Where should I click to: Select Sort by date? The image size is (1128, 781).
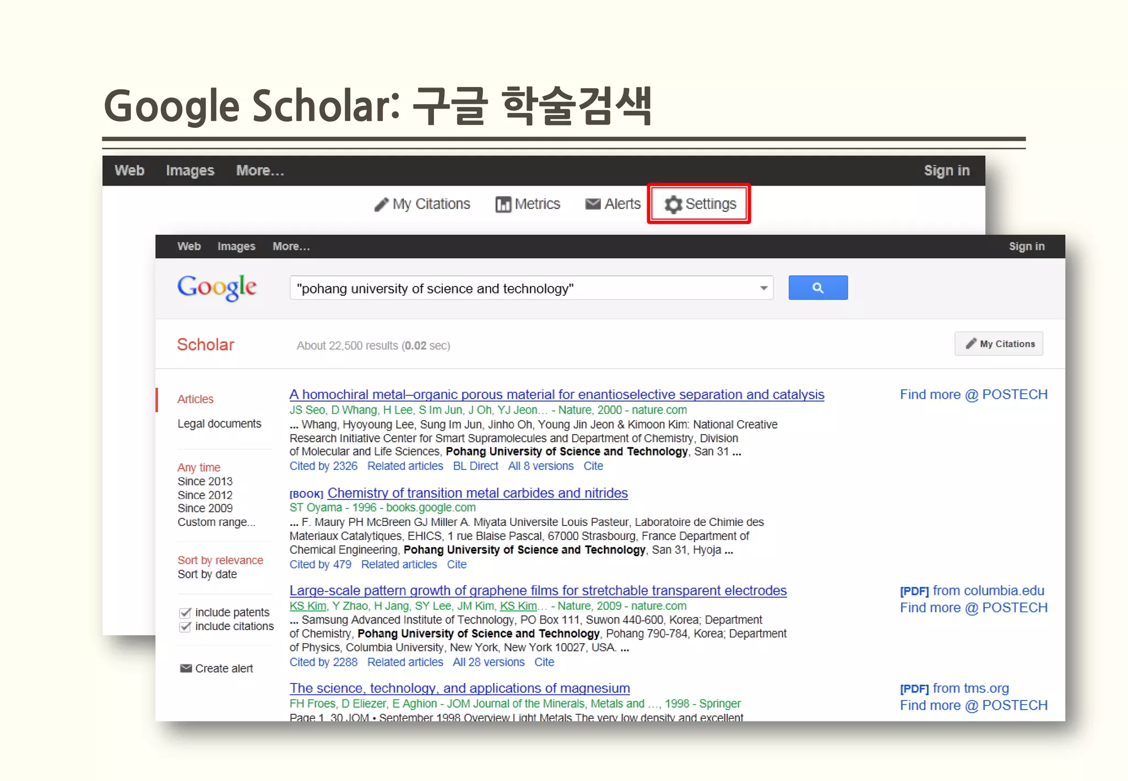(207, 574)
